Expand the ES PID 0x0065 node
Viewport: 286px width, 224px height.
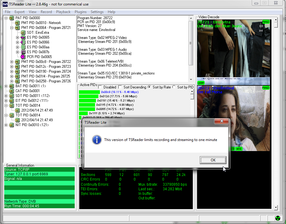(18, 37)
